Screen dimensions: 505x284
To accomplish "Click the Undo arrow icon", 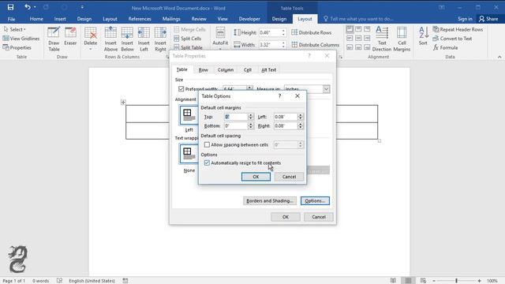I will click(28, 7).
